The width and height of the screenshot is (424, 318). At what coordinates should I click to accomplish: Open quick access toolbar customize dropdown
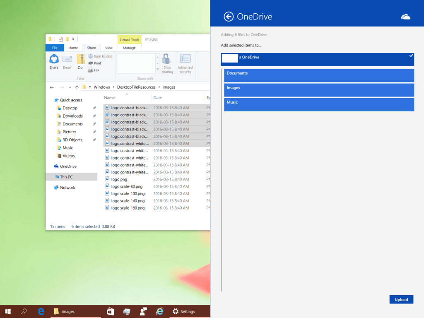73,39
